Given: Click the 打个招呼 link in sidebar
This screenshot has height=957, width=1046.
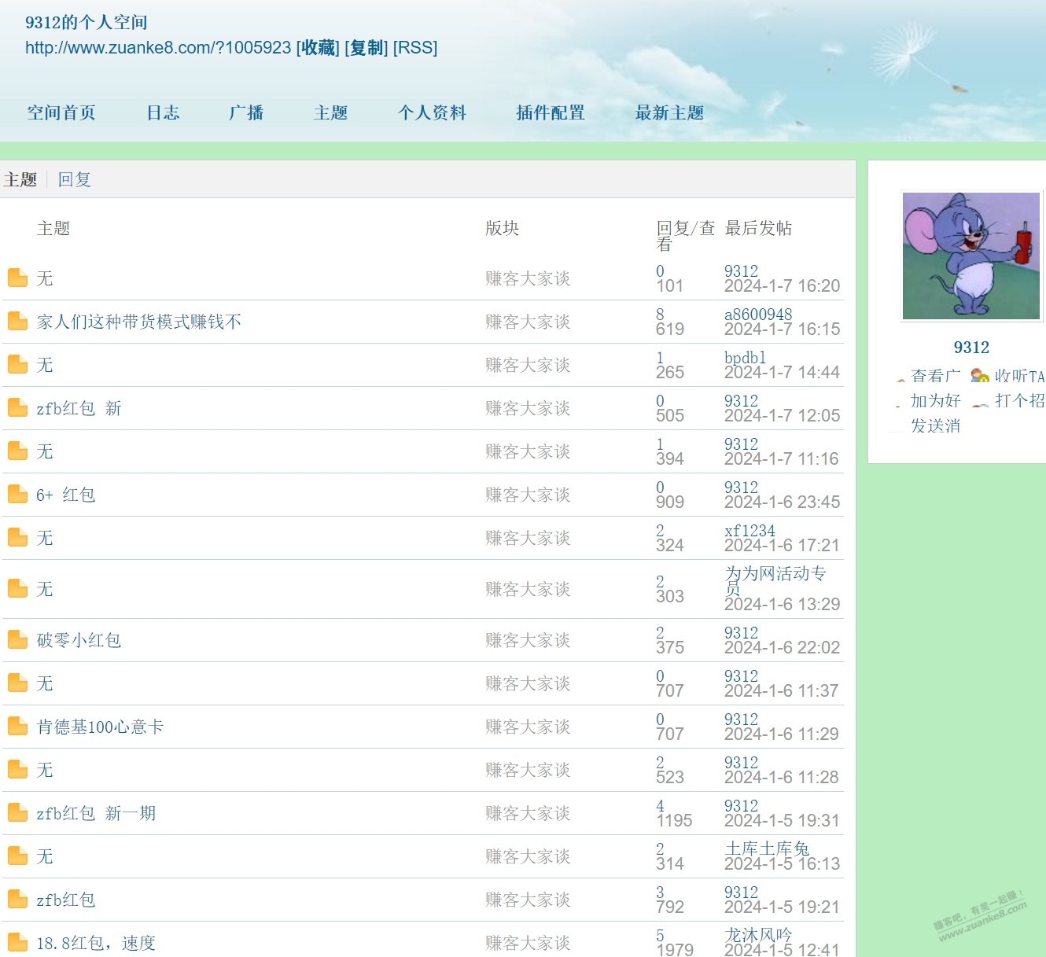Looking at the screenshot, I should pyautogui.click(x=1019, y=401).
